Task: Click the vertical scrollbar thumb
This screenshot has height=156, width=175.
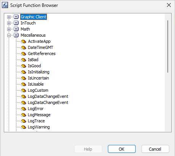Action: pyautogui.click(x=168, y=46)
